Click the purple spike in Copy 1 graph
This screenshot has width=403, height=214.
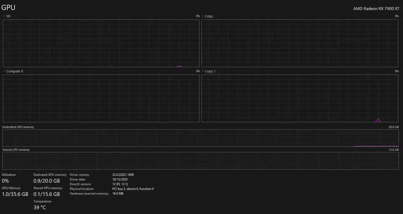coord(378,120)
